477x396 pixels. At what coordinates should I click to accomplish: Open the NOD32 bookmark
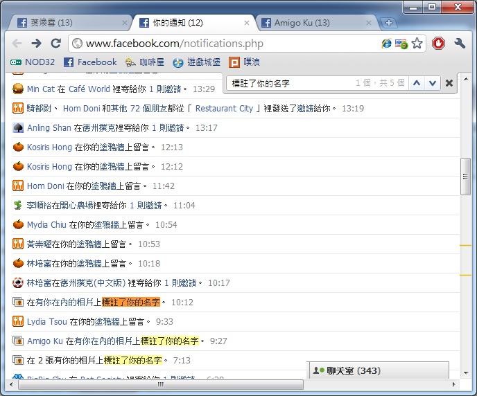tap(33, 62)
